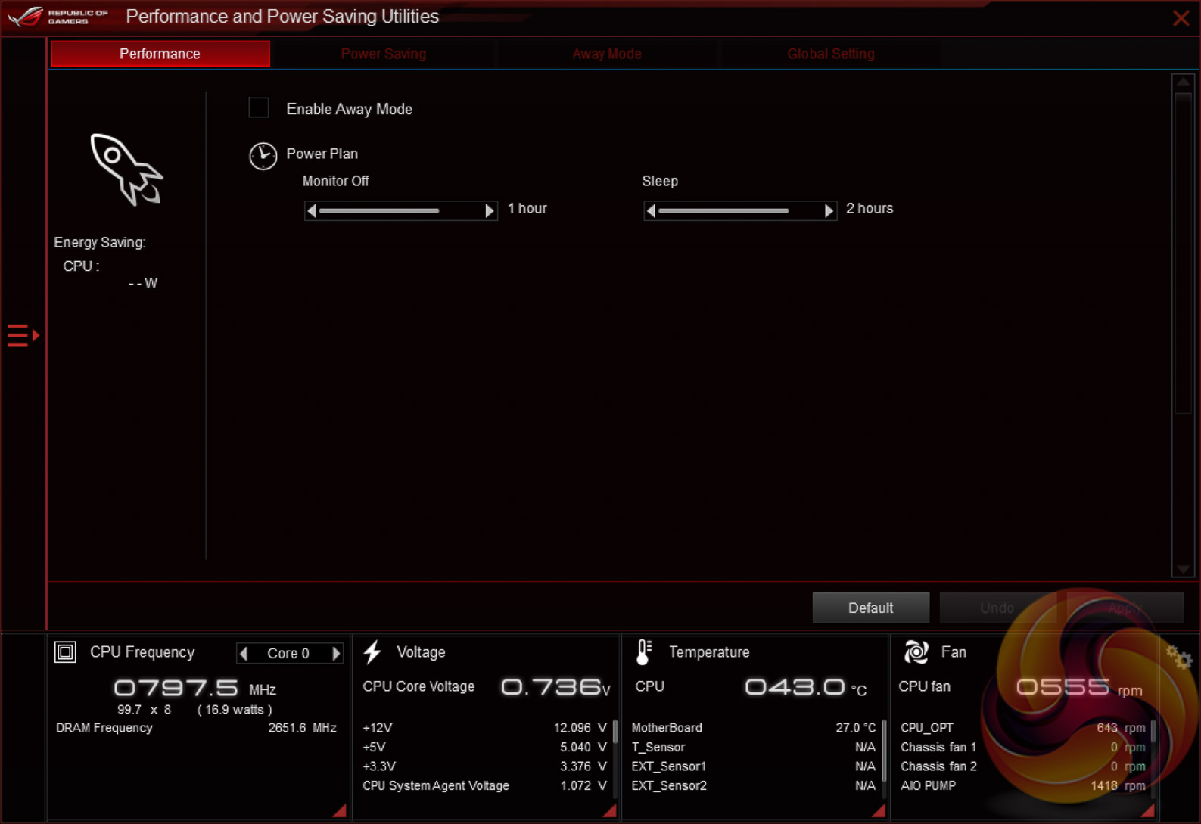Click the Sleep slider track
The image size is (1201, 824).
coord(739,210)
